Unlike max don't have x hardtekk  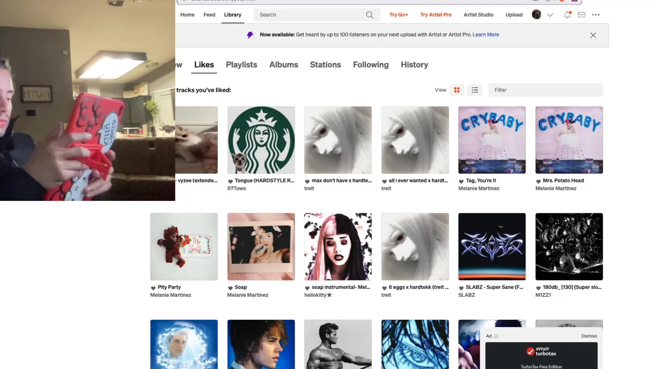(x=307, y=181)
